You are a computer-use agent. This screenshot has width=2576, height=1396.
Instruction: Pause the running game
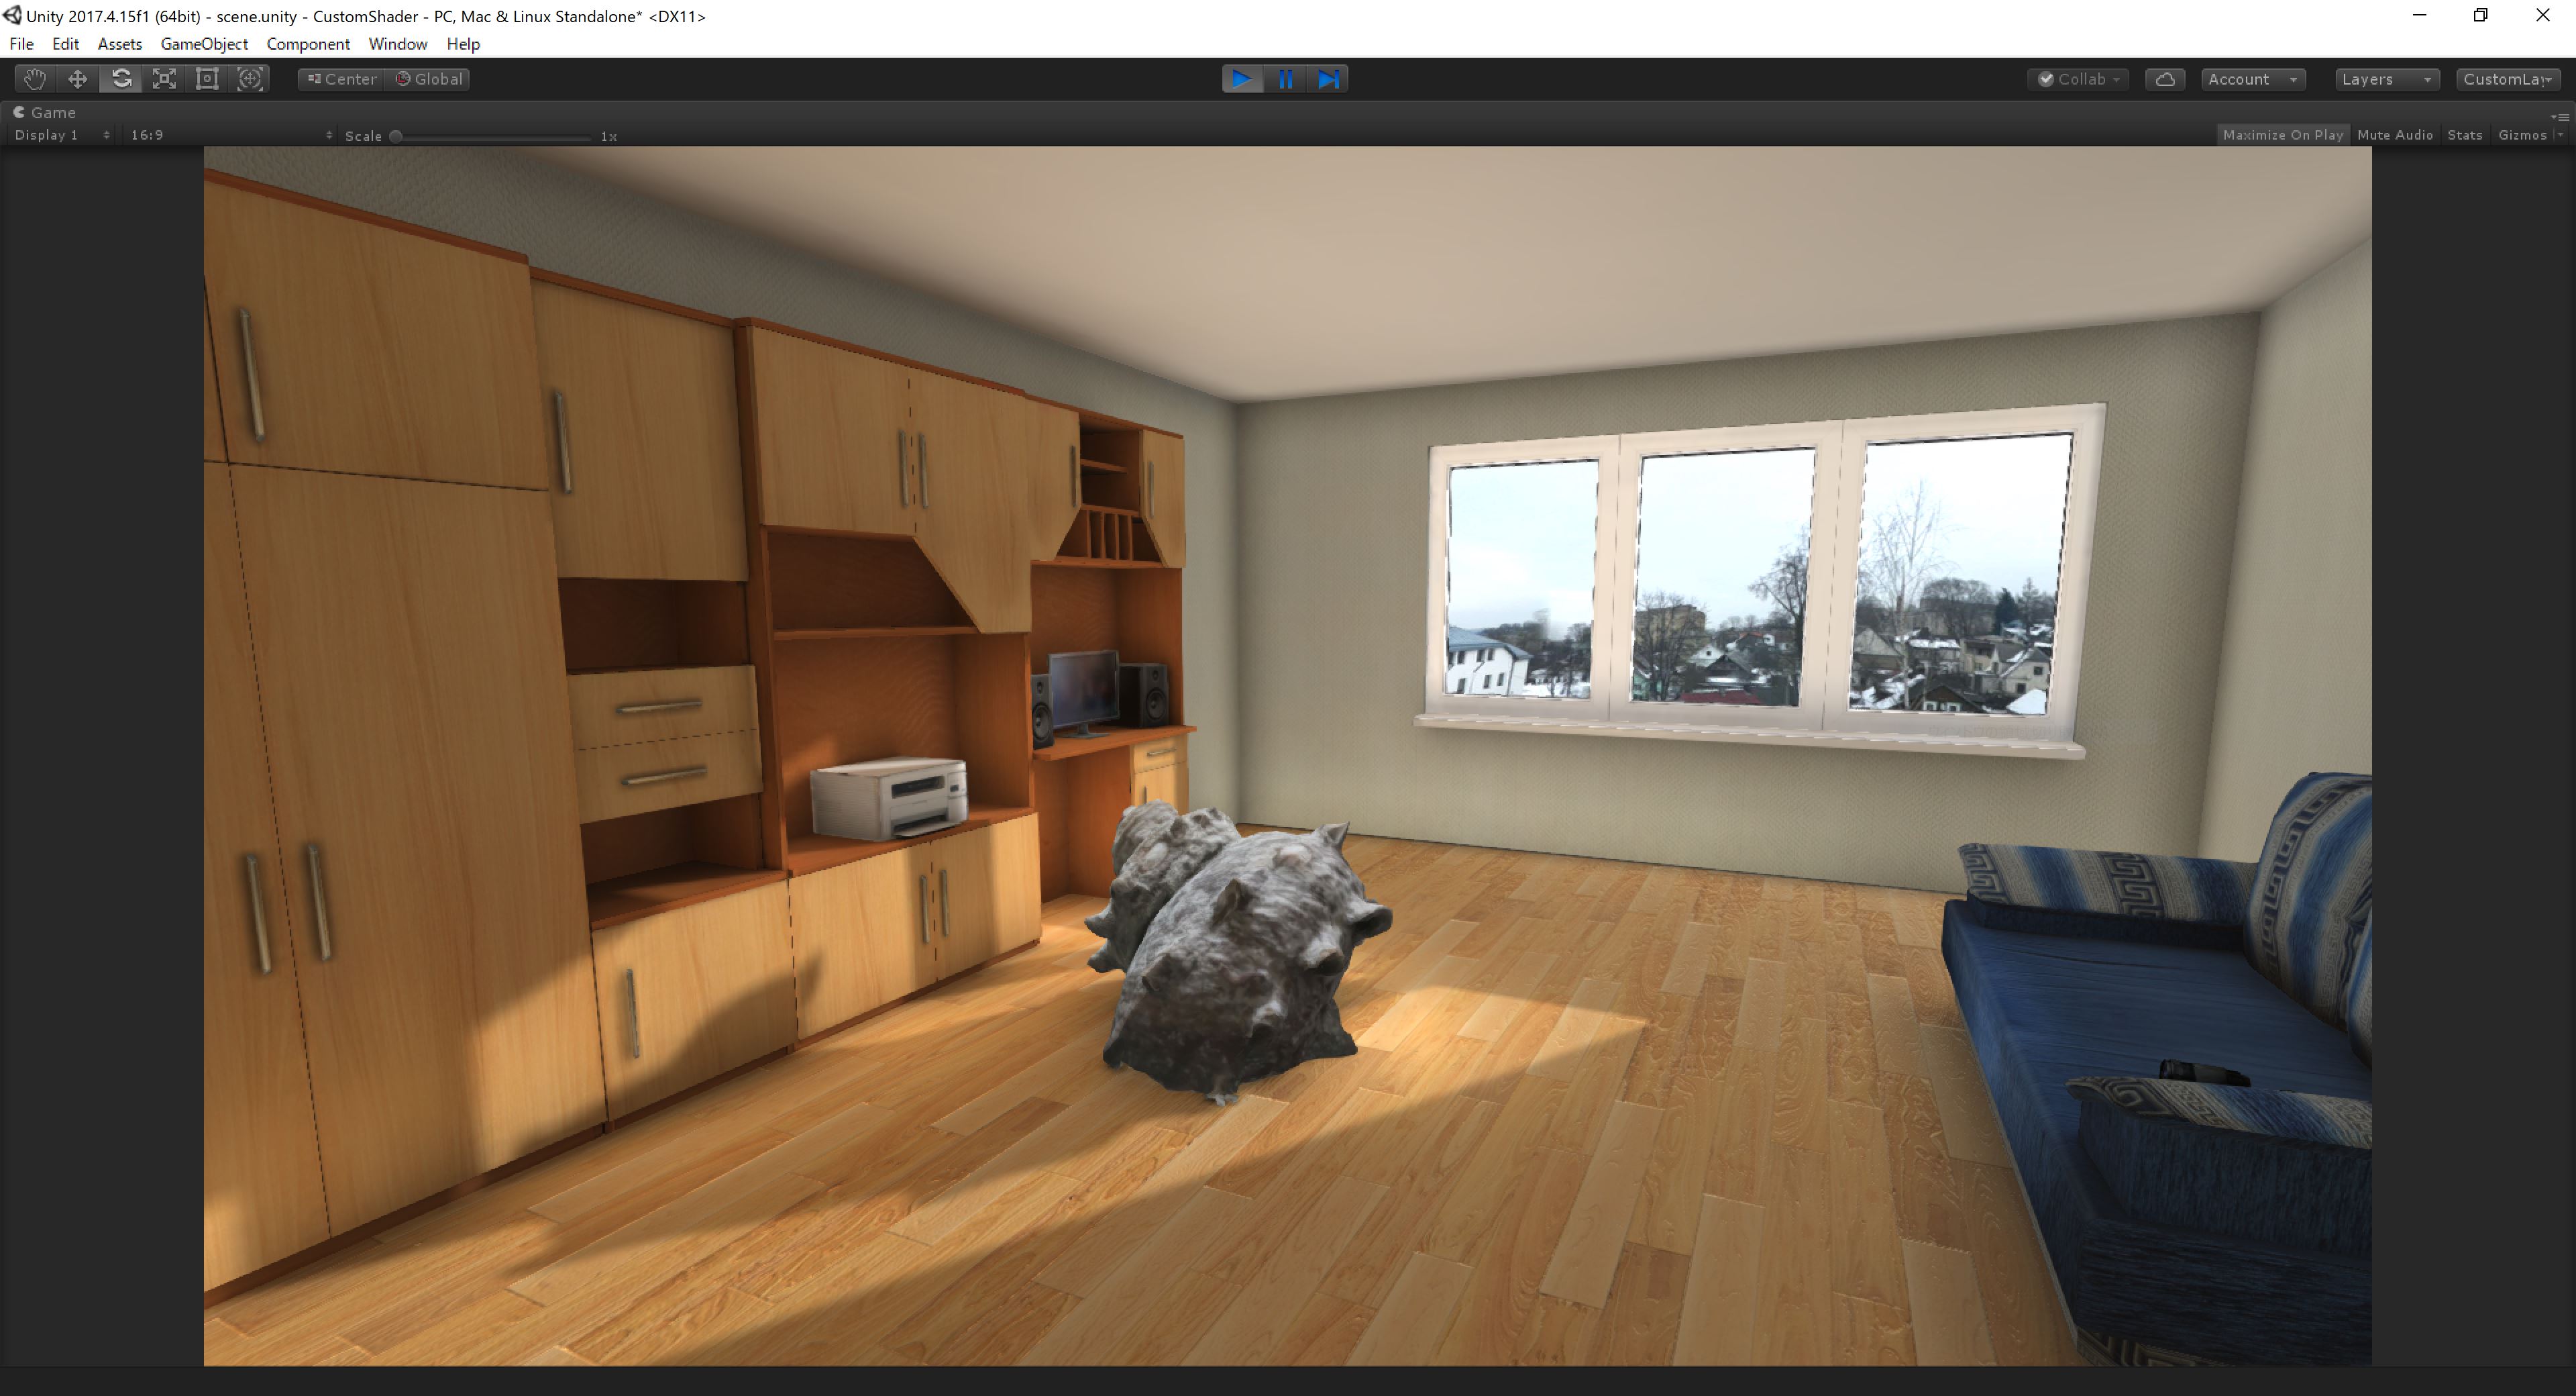click(1285, 79)
